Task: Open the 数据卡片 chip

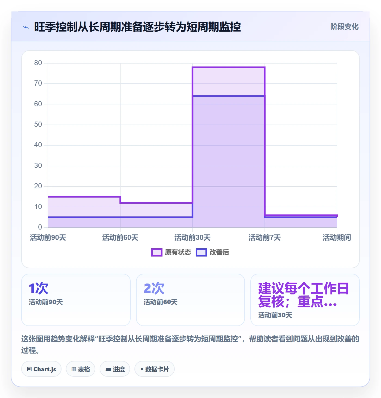Action: click(x=155, y=369)
